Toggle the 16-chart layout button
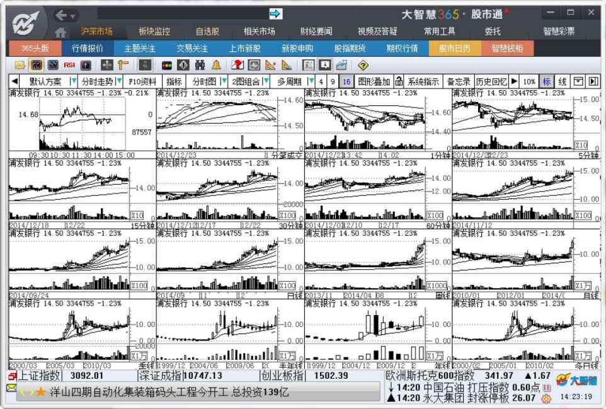 click(x=346, y=81)
